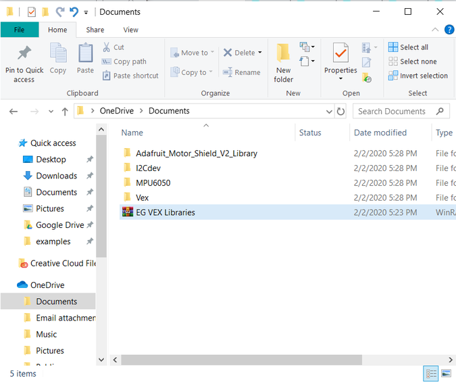
Task: Click Select none in the ribbon
Action: [x=413, y=61]
